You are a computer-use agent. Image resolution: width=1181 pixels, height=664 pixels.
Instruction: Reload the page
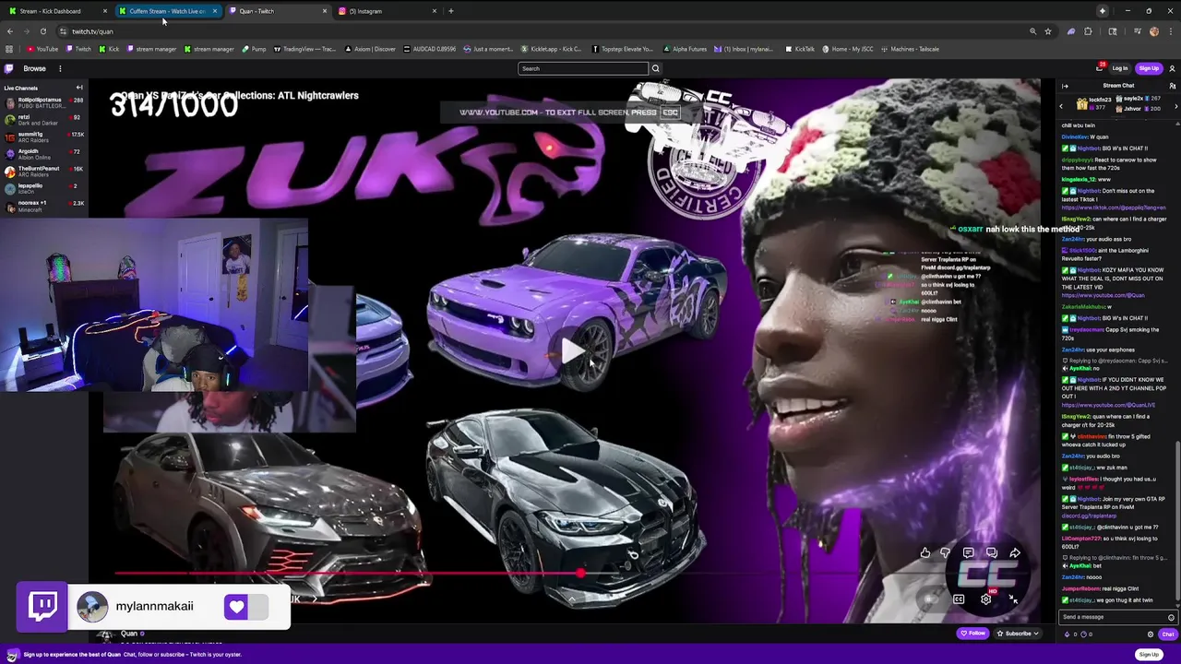tap(42, 31)
